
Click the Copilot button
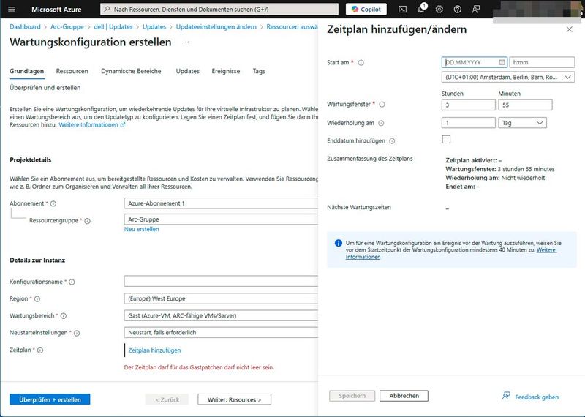(366, 10)
